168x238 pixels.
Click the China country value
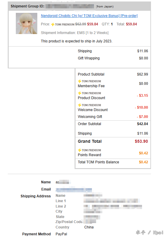[89, 227]
